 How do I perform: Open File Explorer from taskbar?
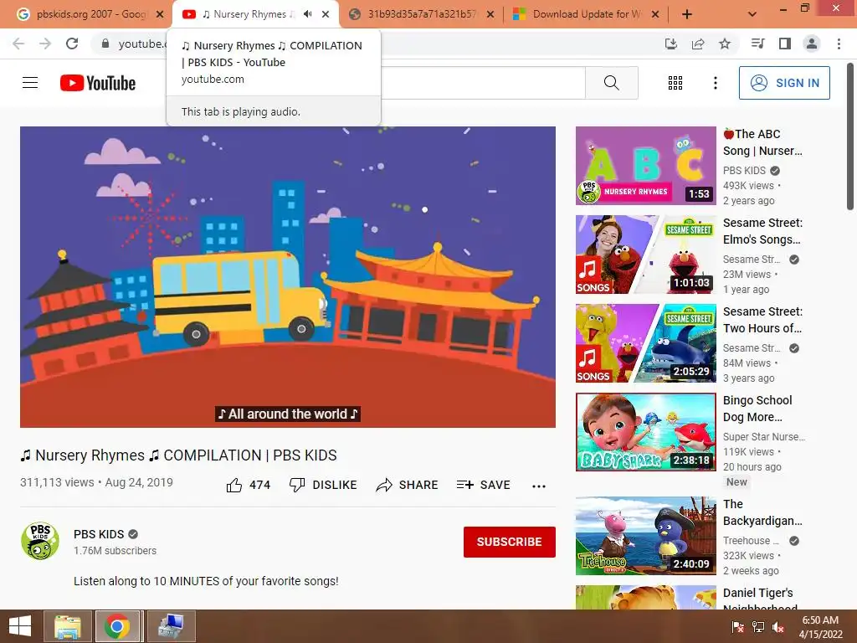(67, 626)
